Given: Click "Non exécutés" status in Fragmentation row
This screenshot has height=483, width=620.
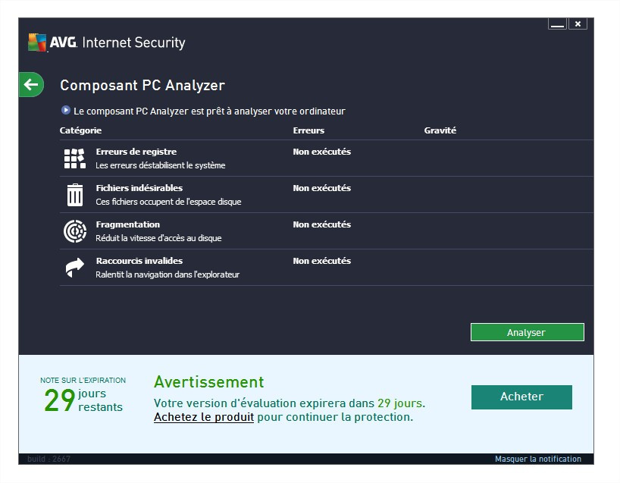Looking at the screenshot, I should tap(321, 224).
